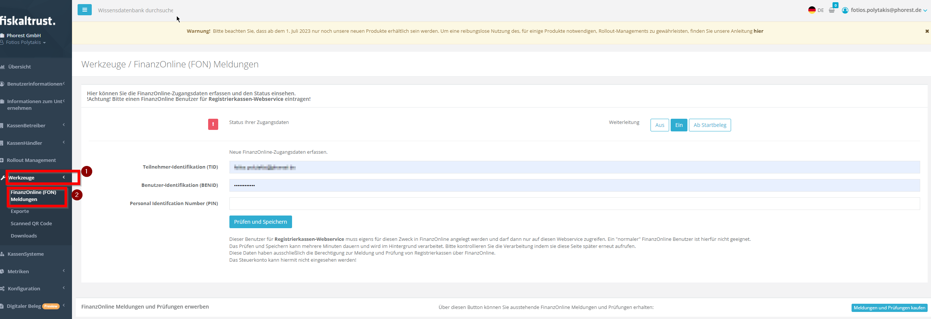Expand the Digitaler Beleg chevron
The width and height of the screenshot is (931, 319).
coord(64,305)
